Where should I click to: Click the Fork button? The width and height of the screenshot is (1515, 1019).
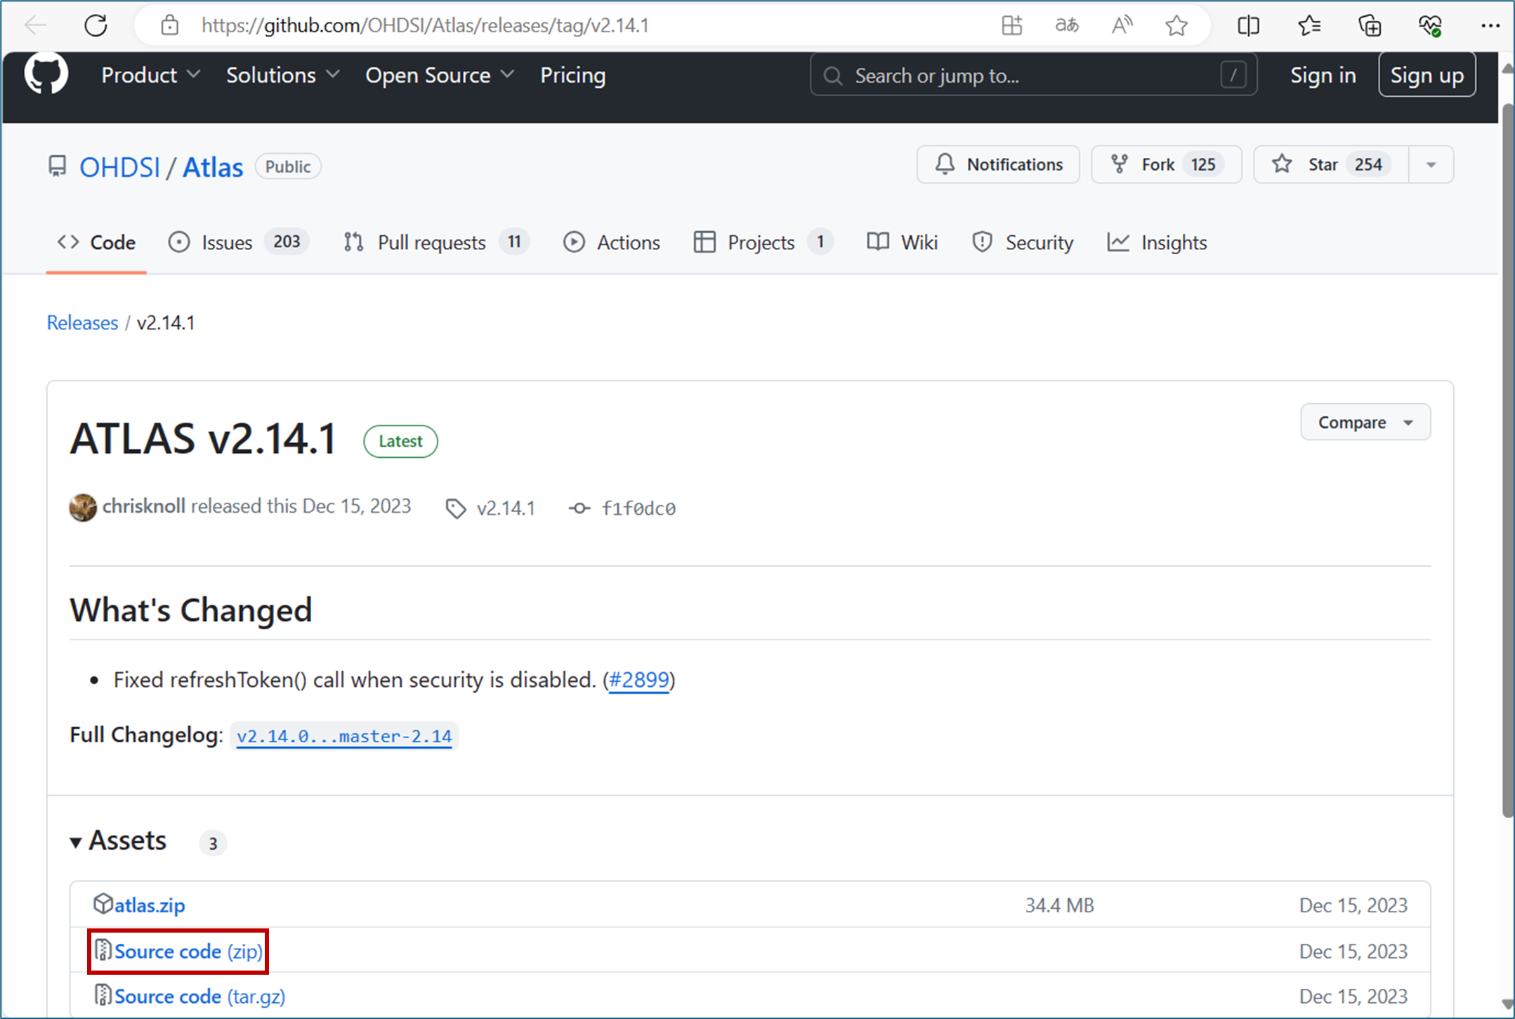pos(1167,164)
